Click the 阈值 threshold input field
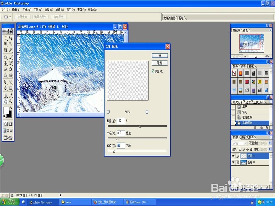This screenshot has height=206, width=275. pyautogui.click(x=121, y=145)
